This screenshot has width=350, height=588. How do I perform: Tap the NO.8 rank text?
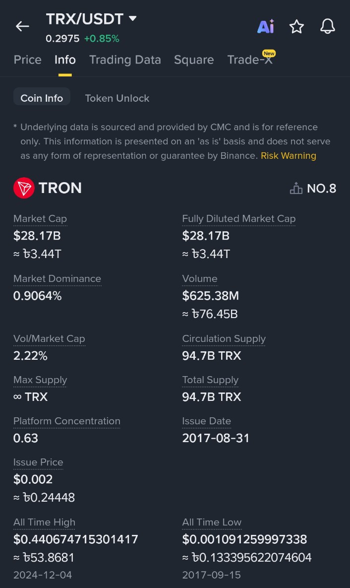321,189
